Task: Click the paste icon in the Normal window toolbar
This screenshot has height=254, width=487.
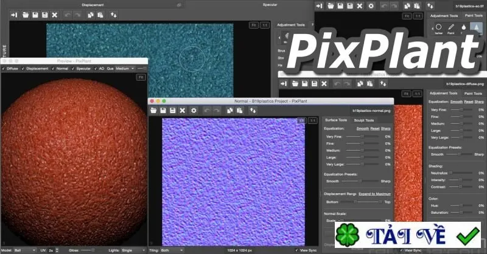Action: pos(239,111)
